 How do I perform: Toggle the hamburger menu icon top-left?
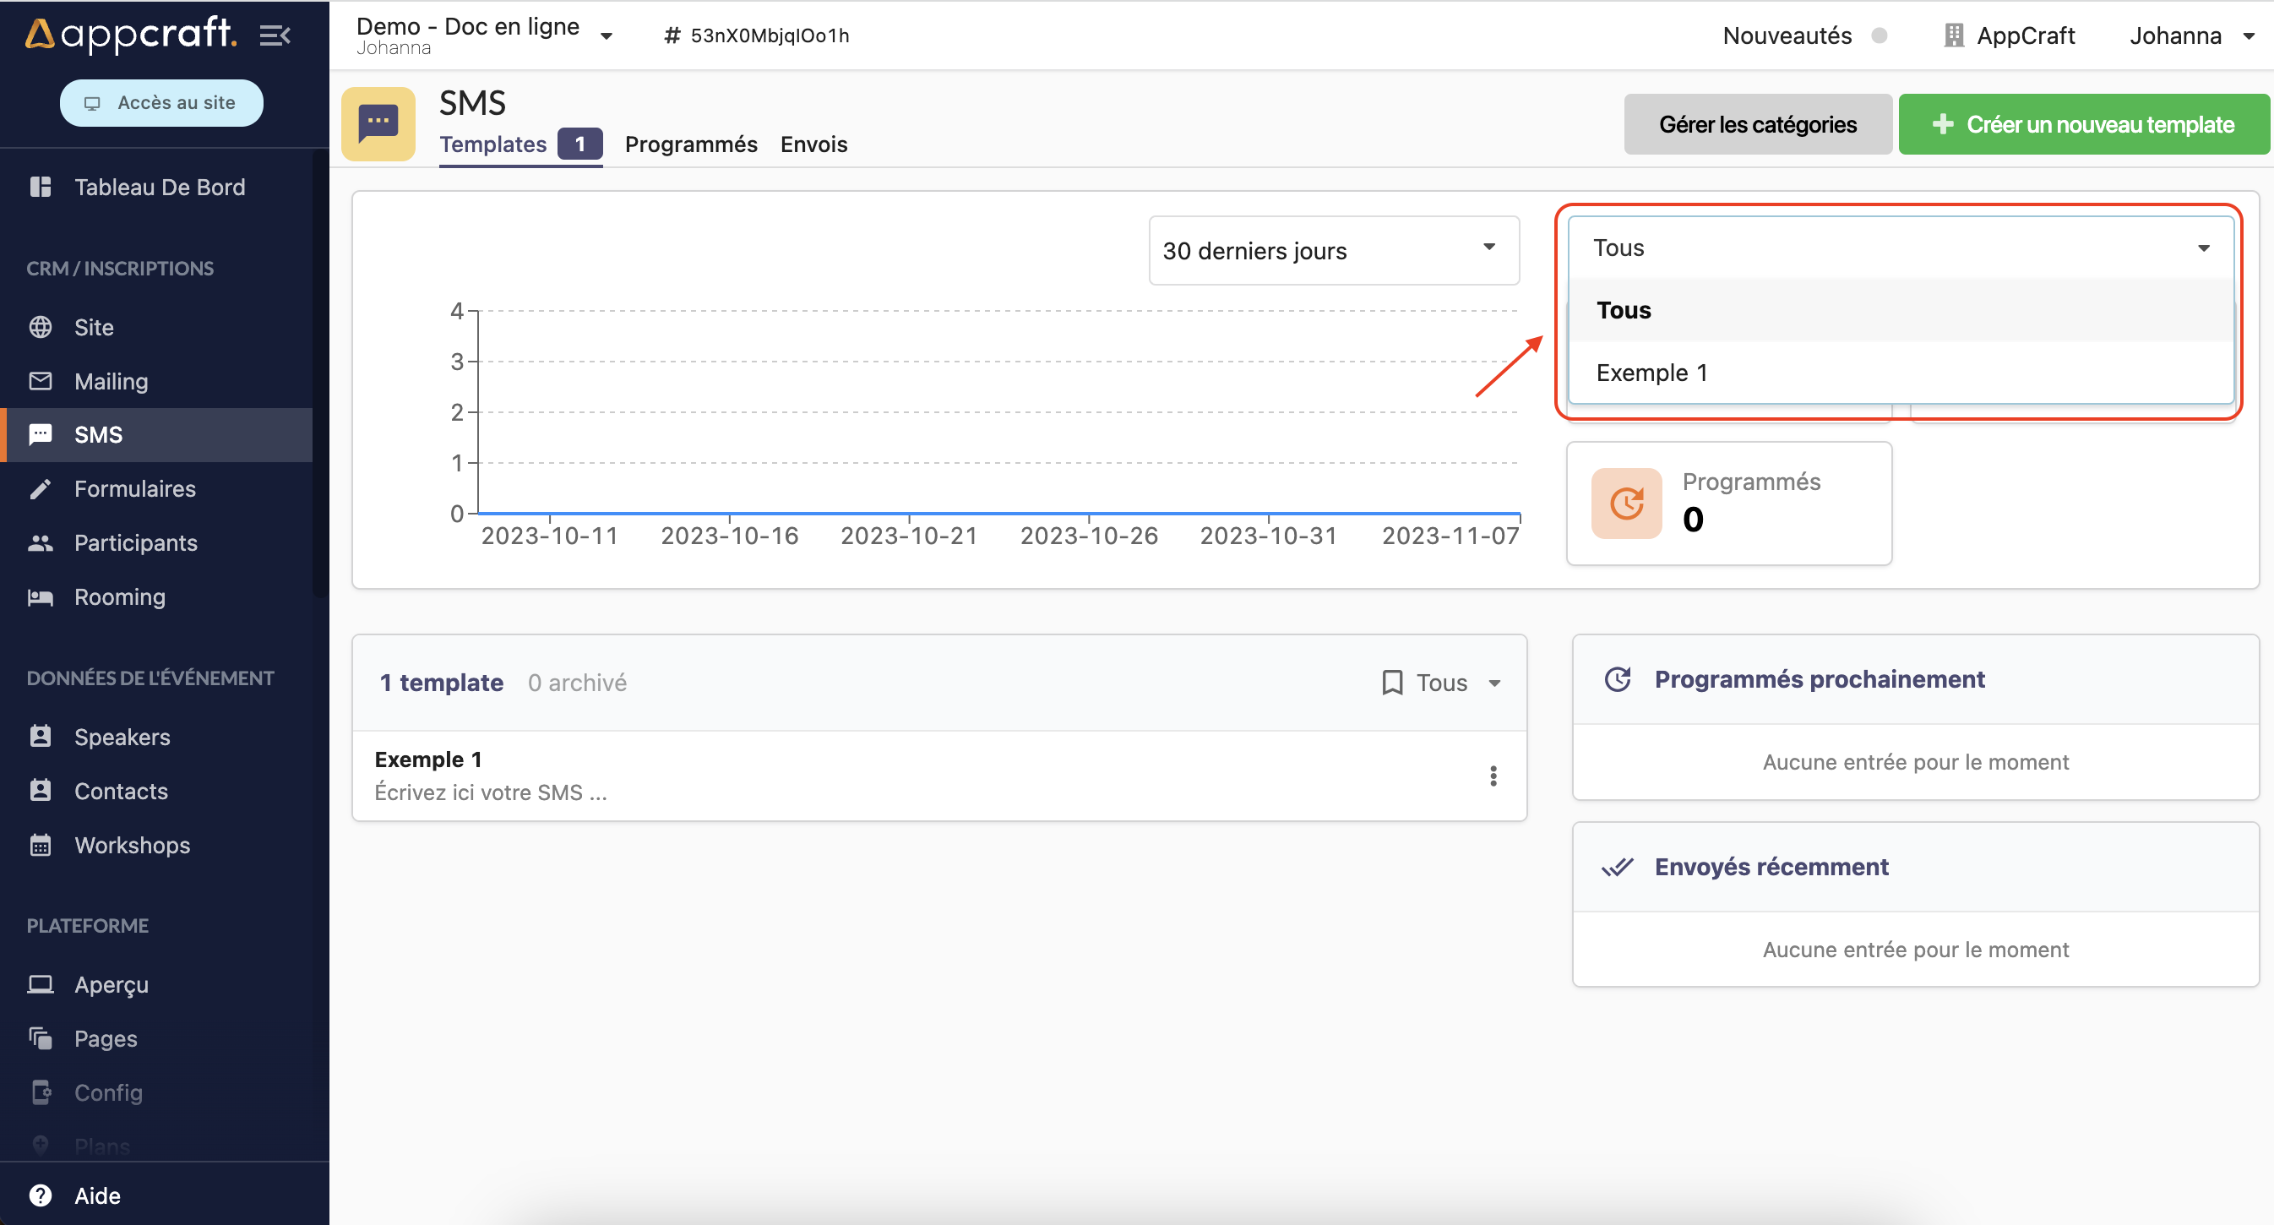click(276, 35)
